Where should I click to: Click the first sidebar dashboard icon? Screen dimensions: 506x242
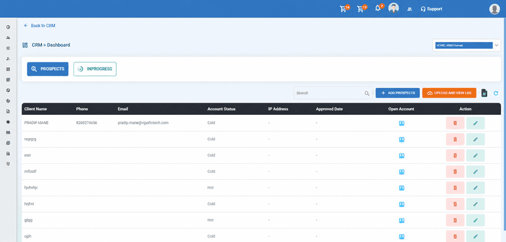8,27
